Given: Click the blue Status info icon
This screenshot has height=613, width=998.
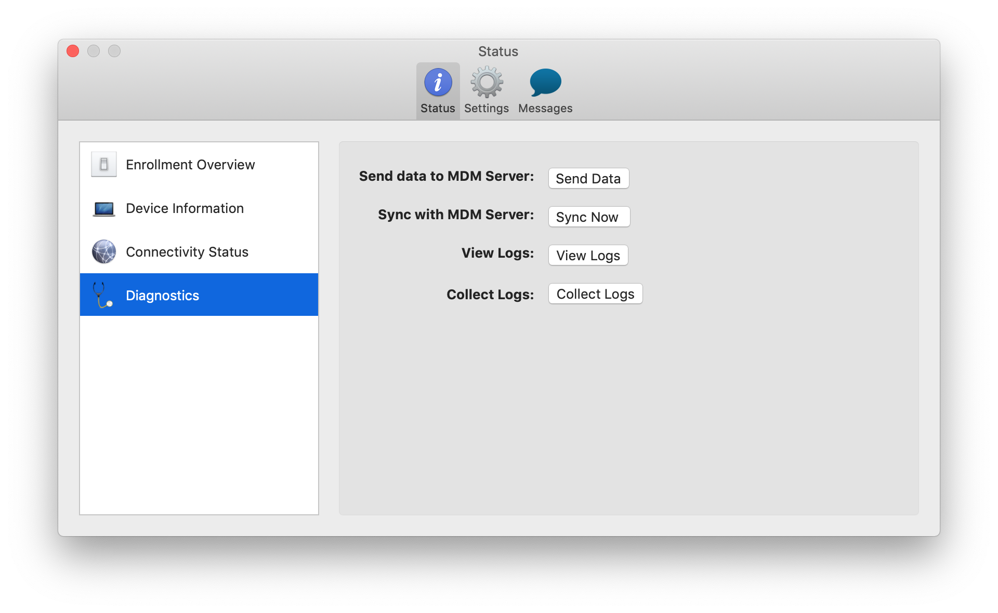Looking at the screenshot, I should 438,83.
